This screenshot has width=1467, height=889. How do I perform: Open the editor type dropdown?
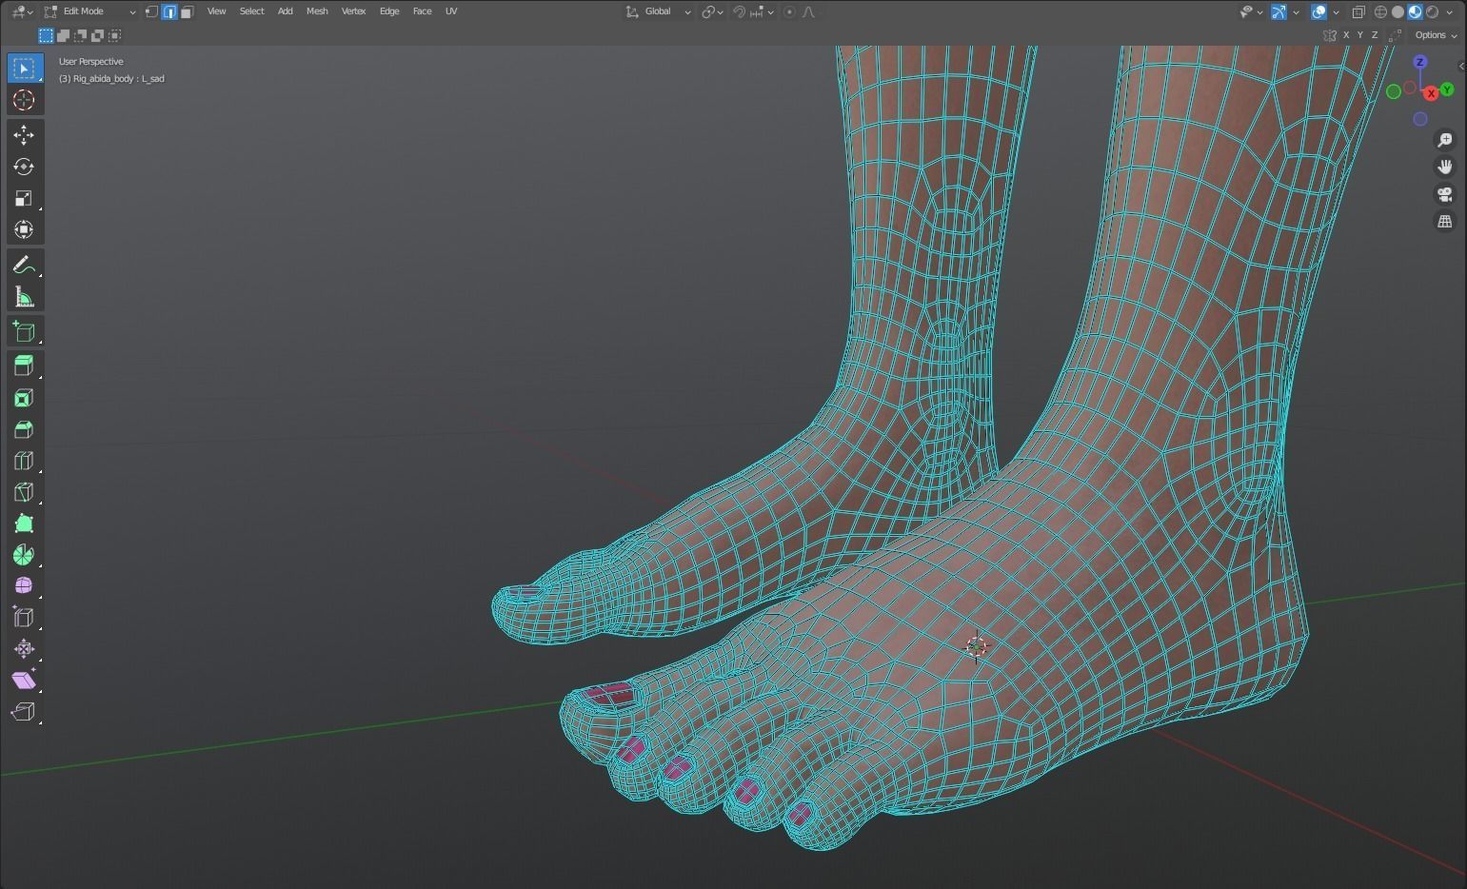click(x=22, y=11)
